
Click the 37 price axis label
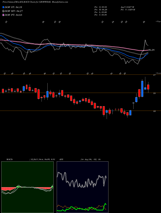coord(154,75)
